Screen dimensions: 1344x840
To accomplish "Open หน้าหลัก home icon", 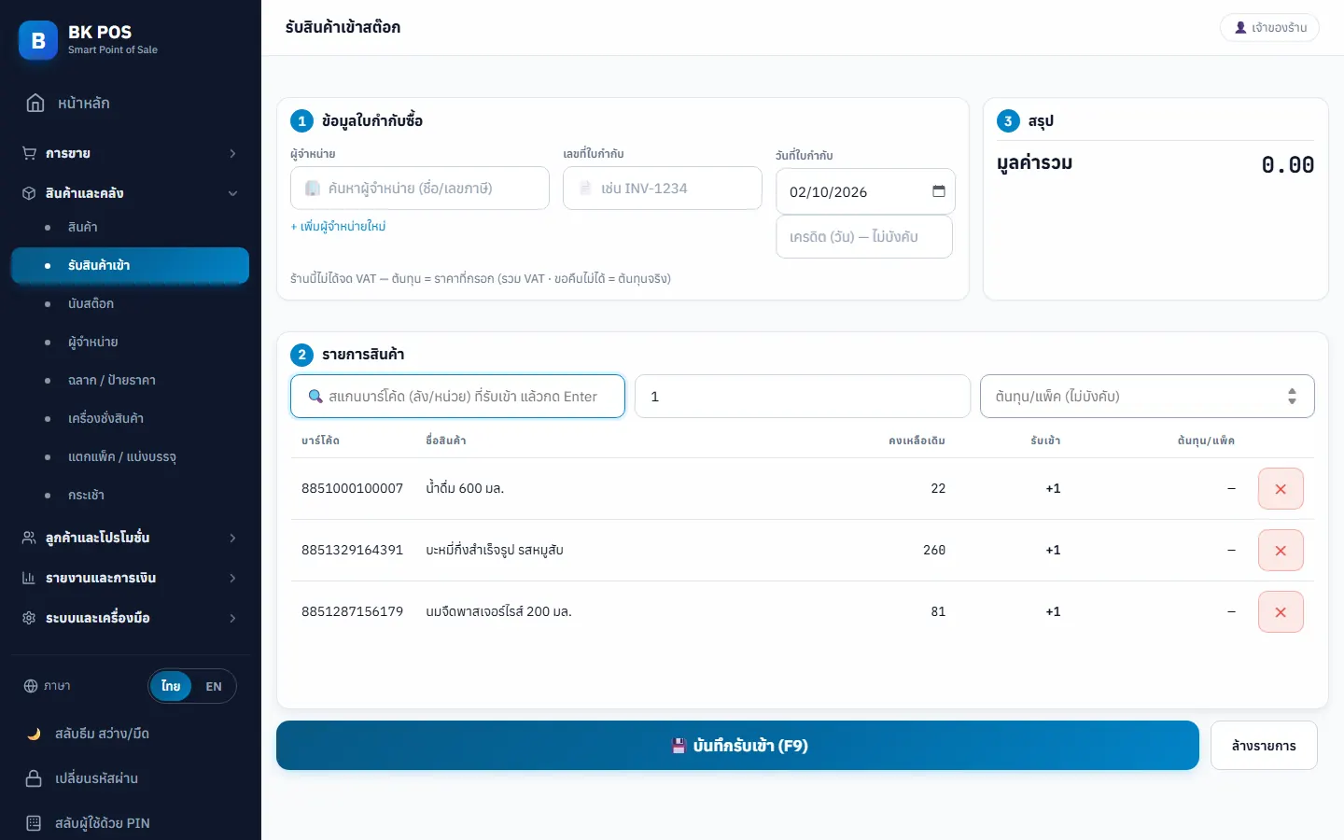I will point(35,103).
